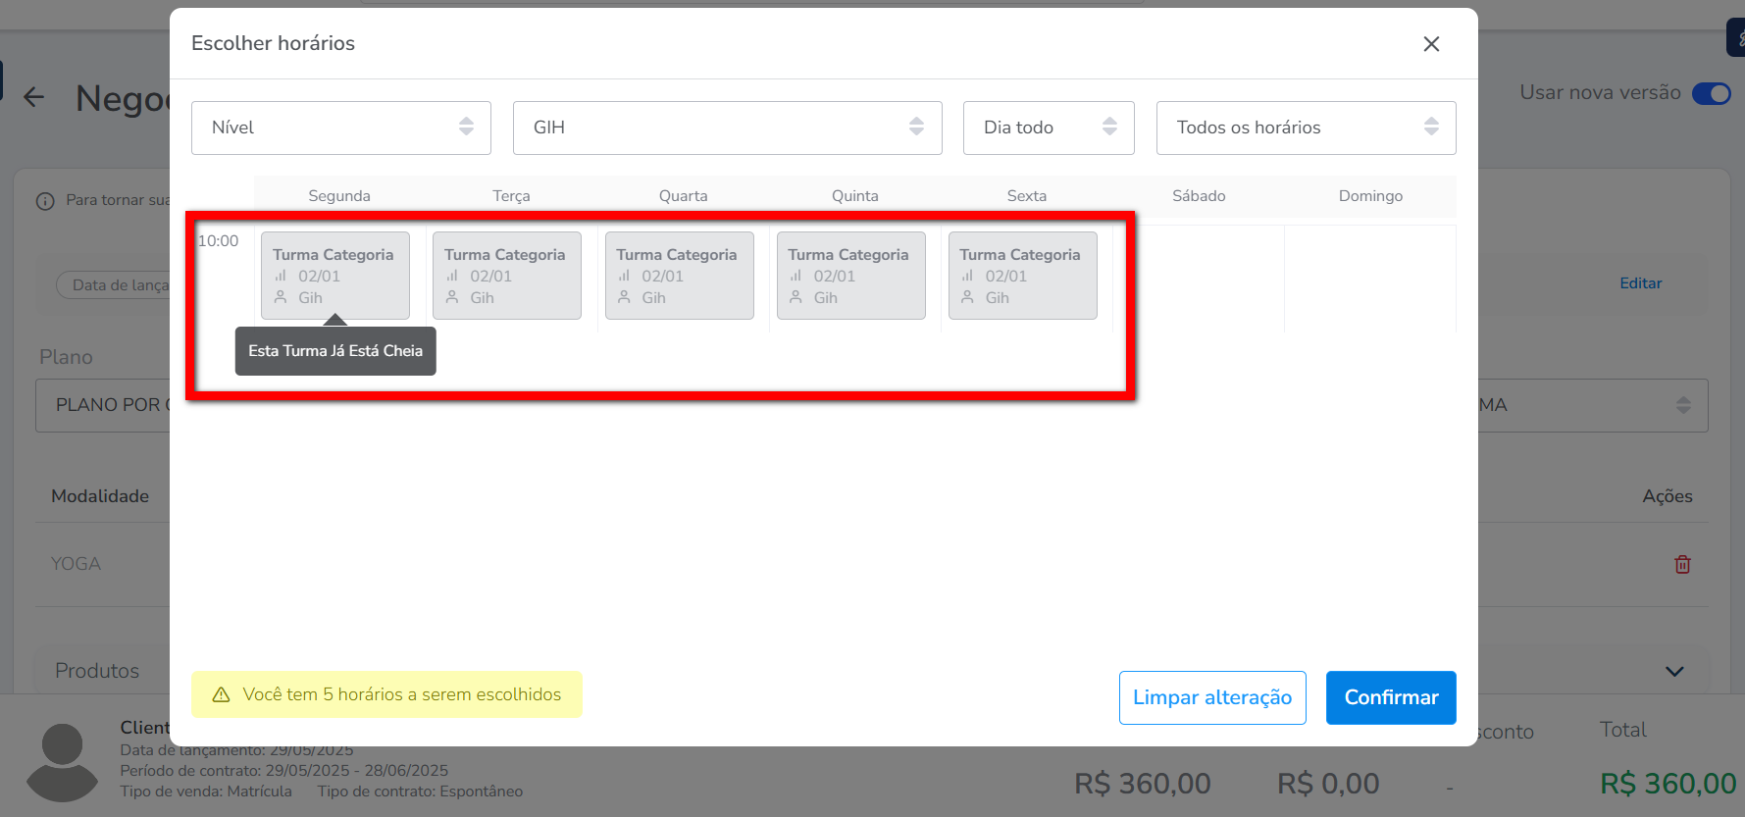Click the red trash delete icon
1745x817 pixels.
pos(1682,564)
